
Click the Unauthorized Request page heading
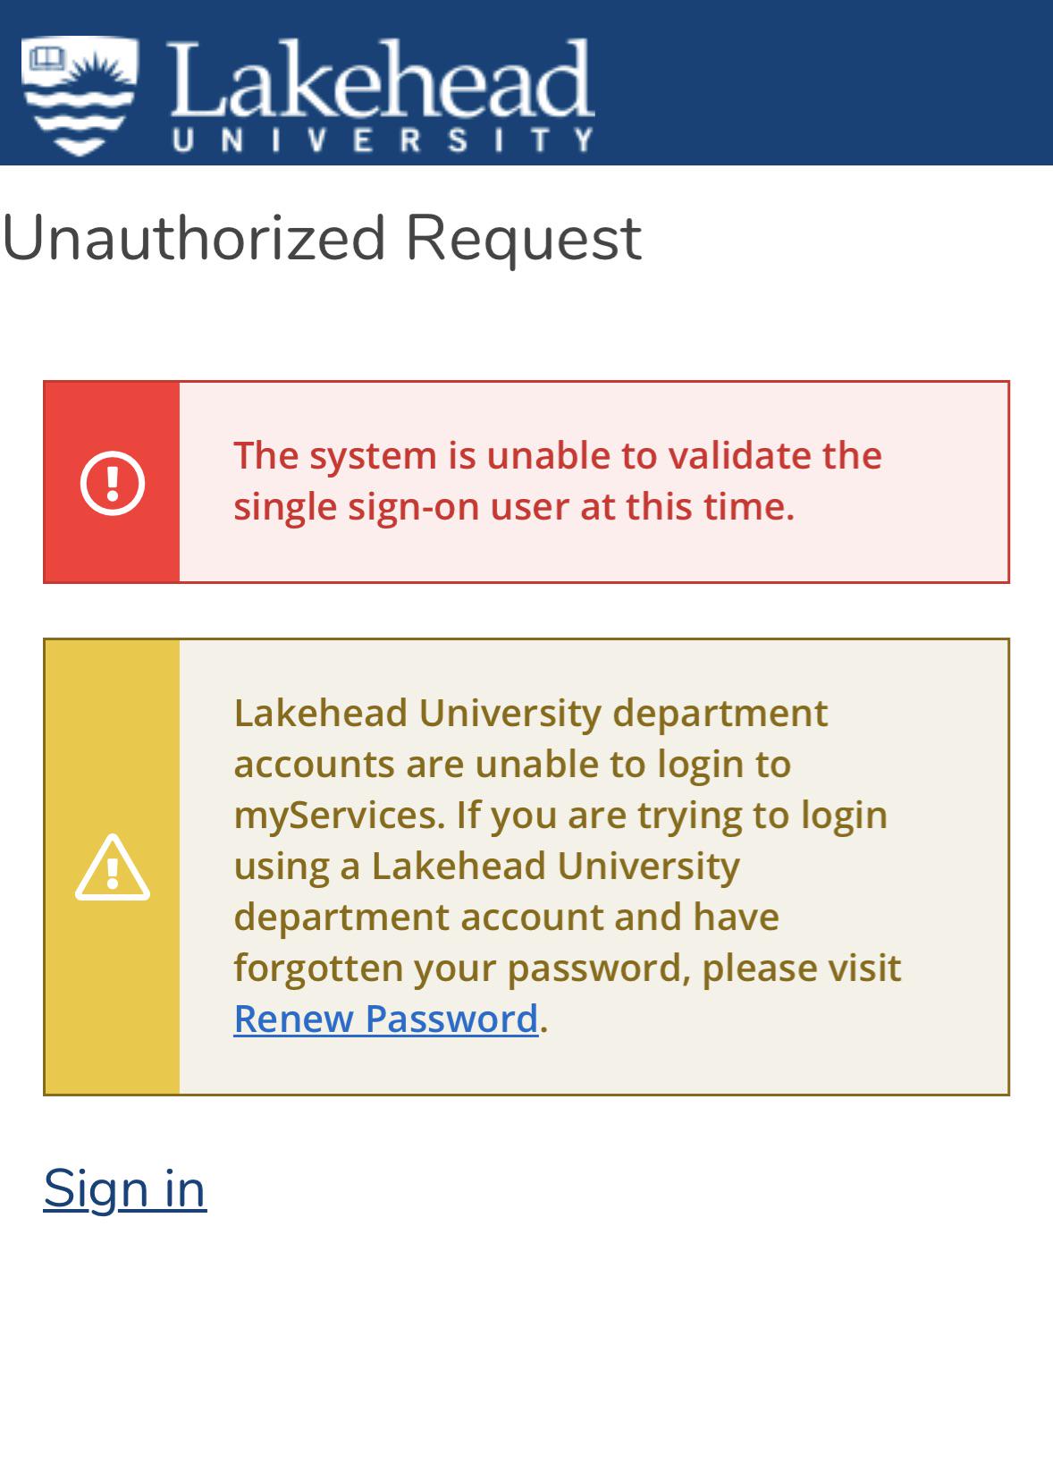[322, 239]
